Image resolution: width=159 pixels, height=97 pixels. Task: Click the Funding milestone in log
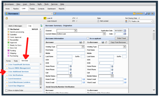coord(13,51)
